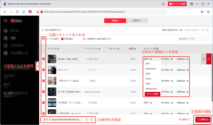Choose MP3 in the format list
This screenshot has width=213, height=125.
click(x=148, y=64)
